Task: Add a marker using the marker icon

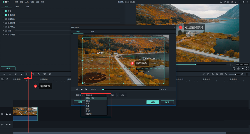Action: pos(208,74)
